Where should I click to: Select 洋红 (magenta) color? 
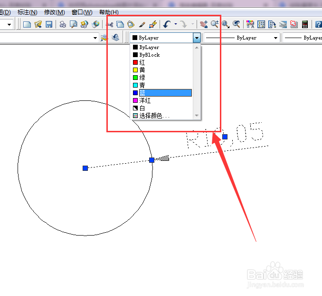click(162, 100)
